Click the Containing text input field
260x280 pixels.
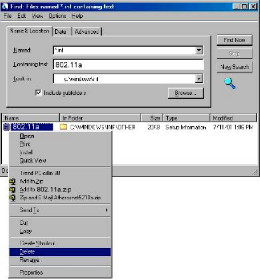[x=128, y=65]
